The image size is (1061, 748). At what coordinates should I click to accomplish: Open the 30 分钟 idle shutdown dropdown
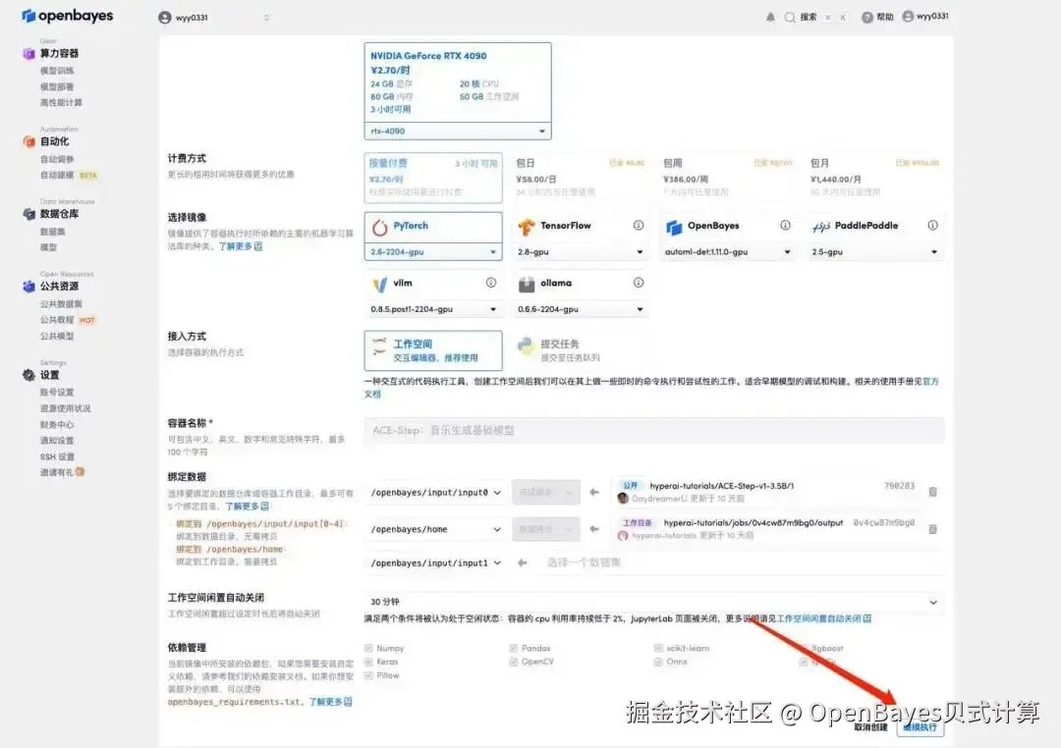[653, 601]
